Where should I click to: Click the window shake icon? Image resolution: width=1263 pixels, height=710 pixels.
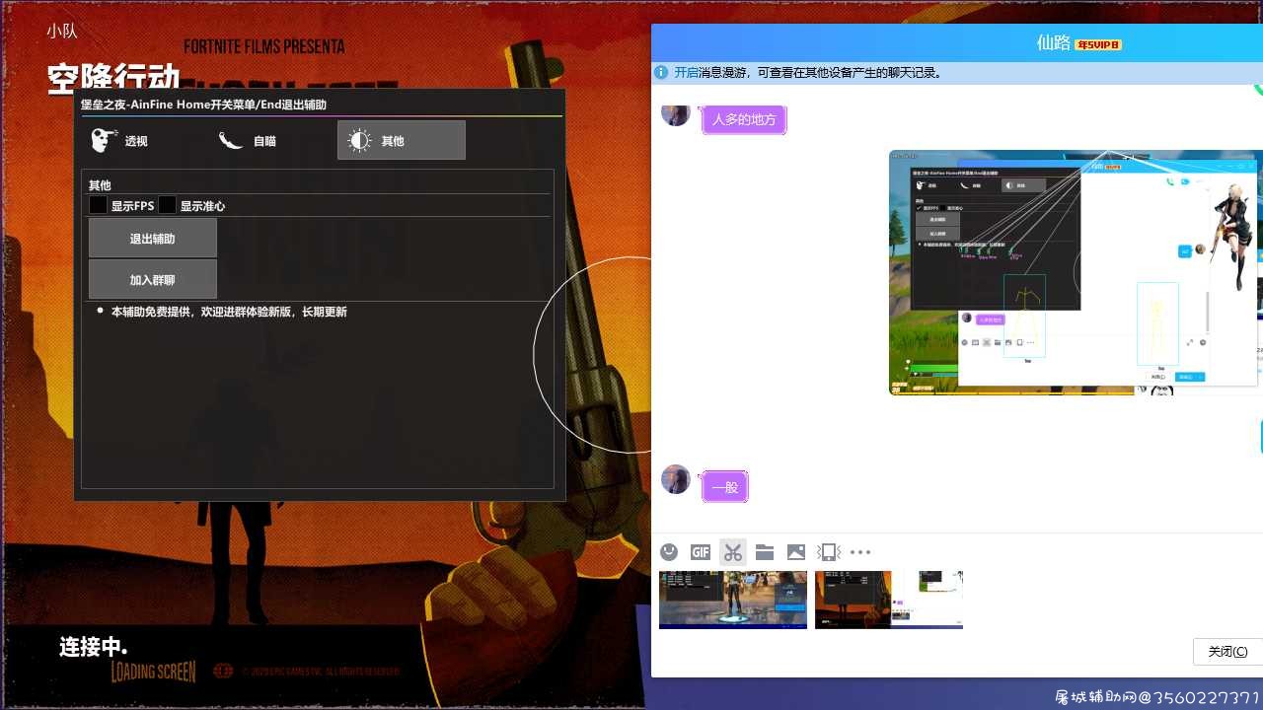point(829,552)
